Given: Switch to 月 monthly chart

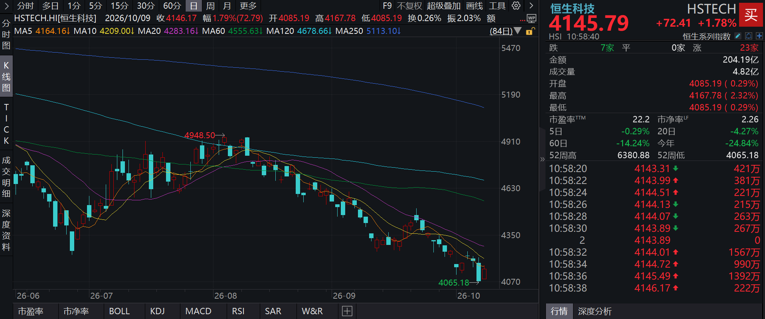Looking at the screenshot, I should point(227,6).
